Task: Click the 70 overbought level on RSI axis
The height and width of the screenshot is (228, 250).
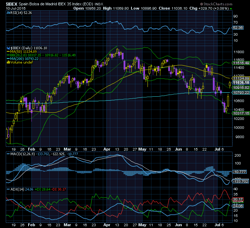Action: click(235, 22)
